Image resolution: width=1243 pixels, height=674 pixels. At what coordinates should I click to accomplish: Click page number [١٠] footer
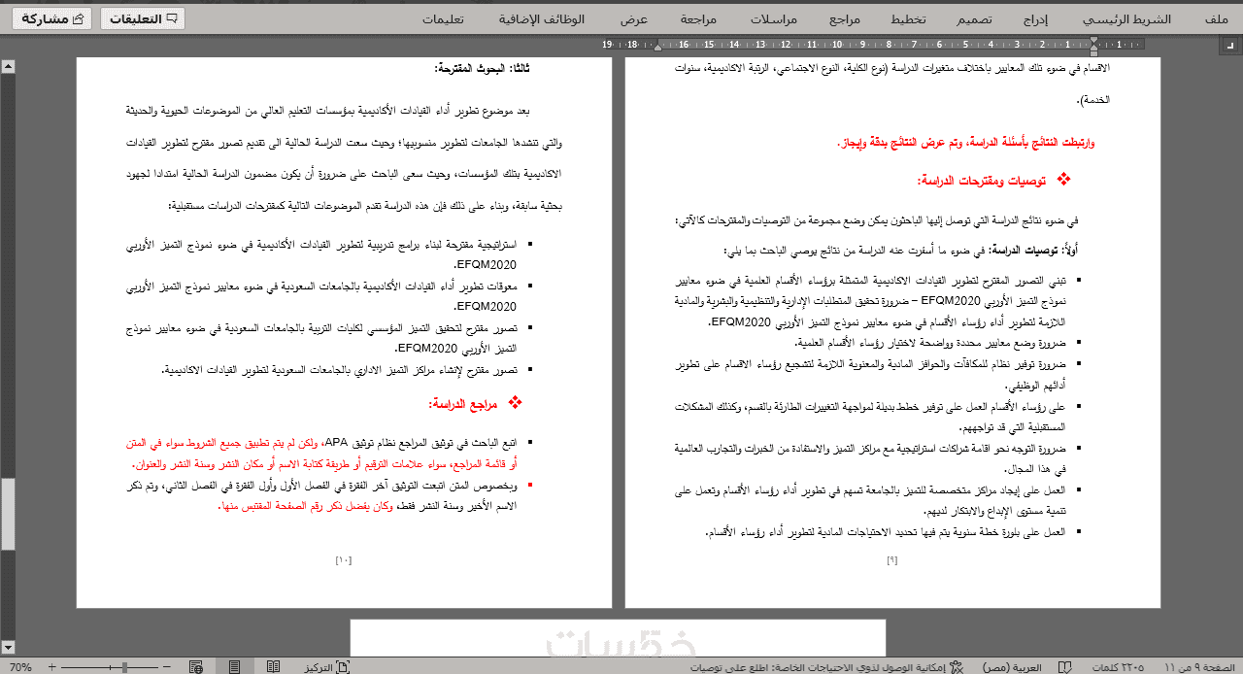point(344,560)
